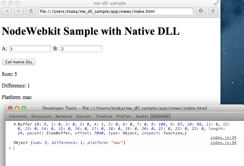Minimize Developer Tools with yellow button
This screenshot has width=244, height=166.
tap(17, 108)
